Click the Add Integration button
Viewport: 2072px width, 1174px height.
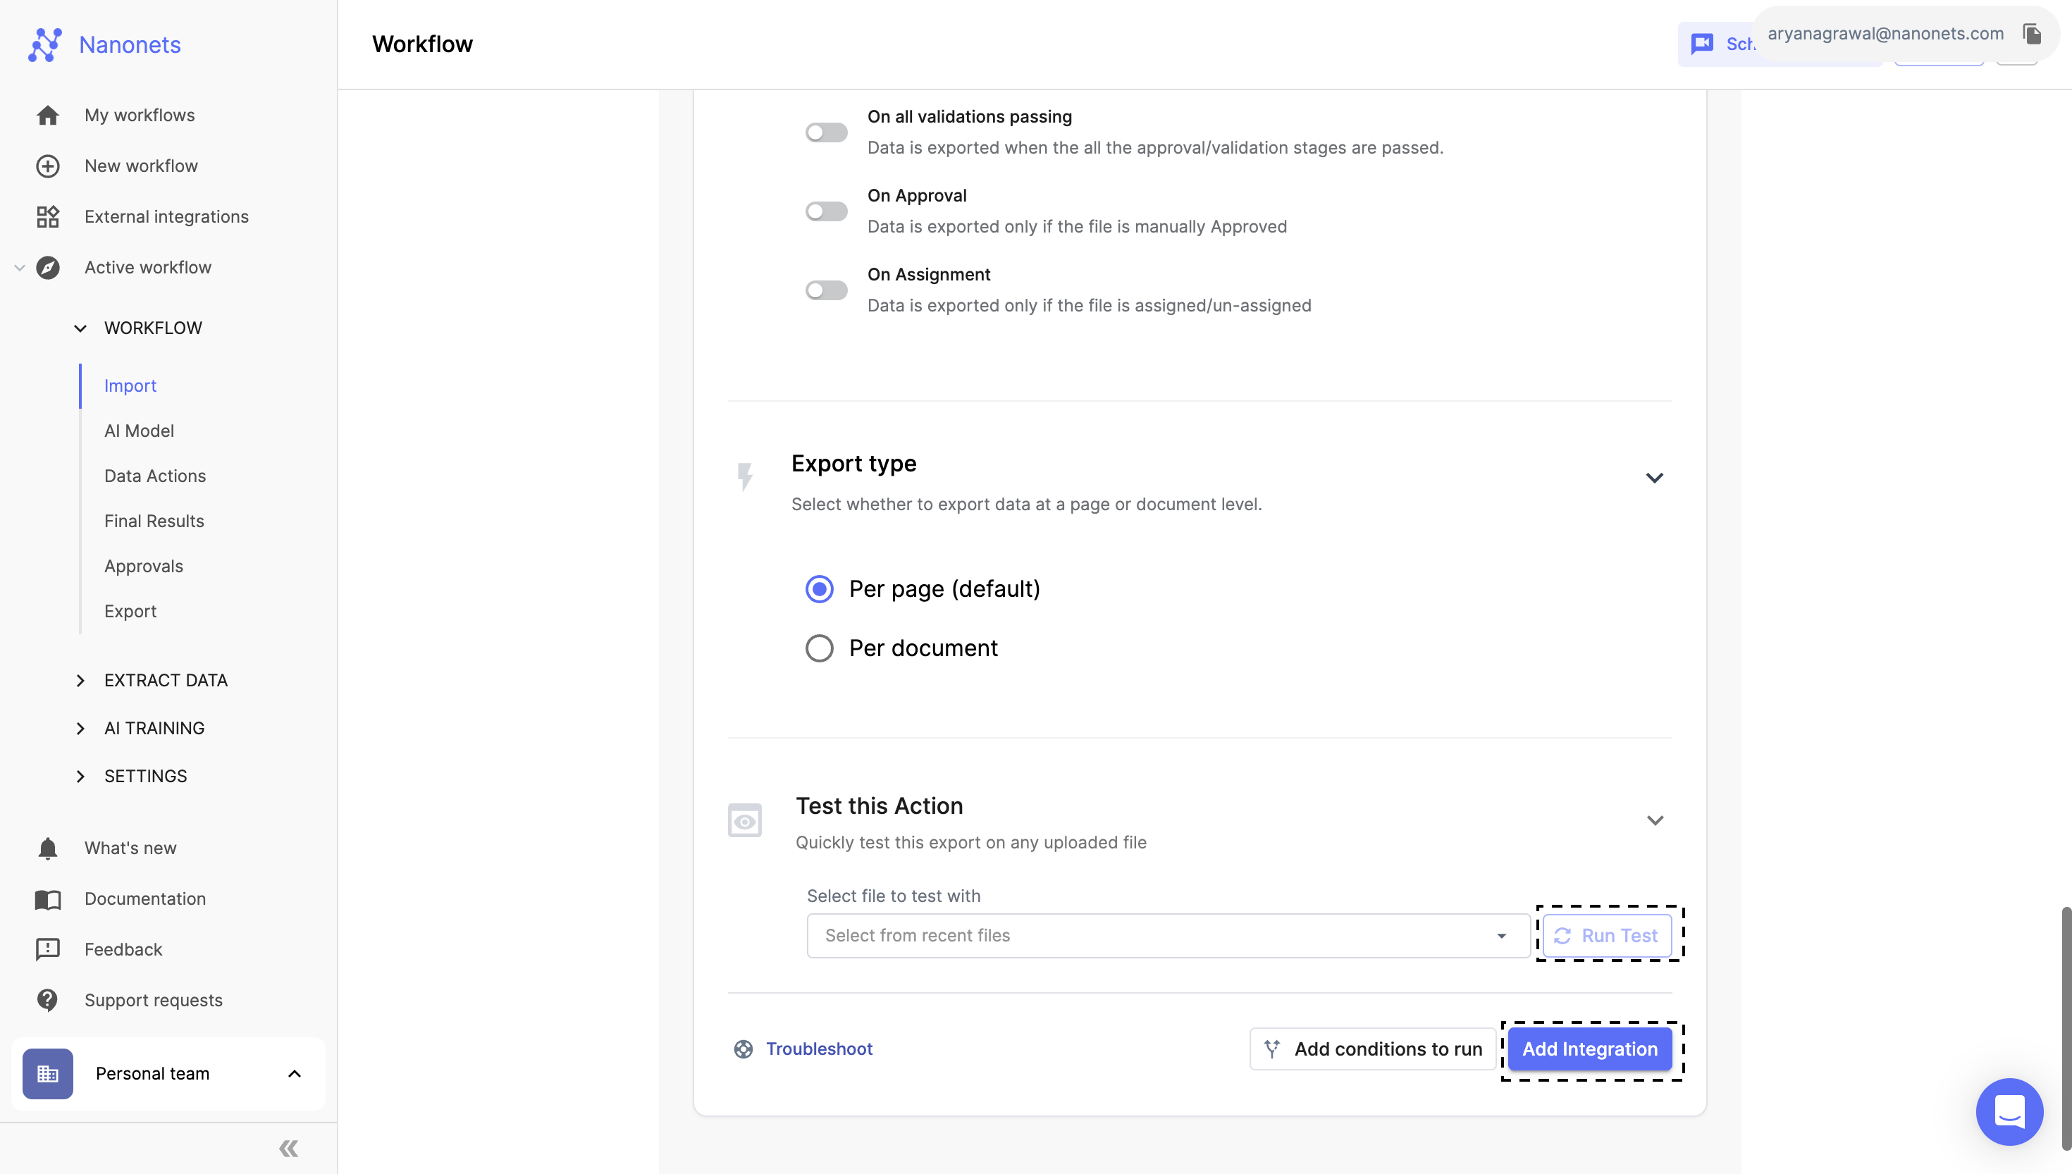pyautogui.click(x=1590, y=1049)
